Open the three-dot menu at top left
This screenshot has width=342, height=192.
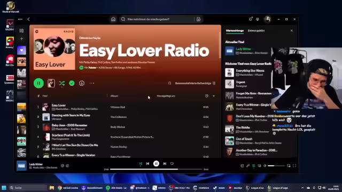[x=20, y=19]
